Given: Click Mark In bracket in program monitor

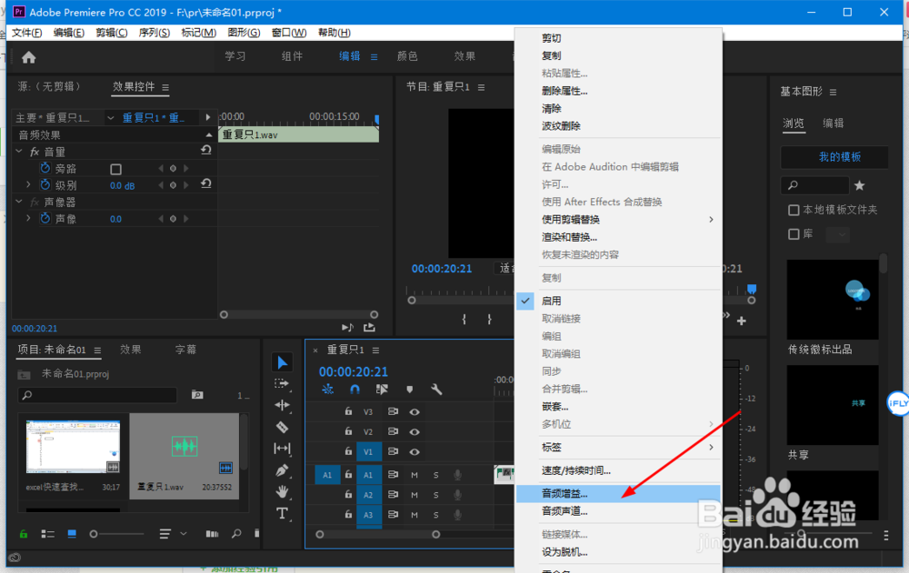Looking at the screenshot, I should (x=464, y=320).
